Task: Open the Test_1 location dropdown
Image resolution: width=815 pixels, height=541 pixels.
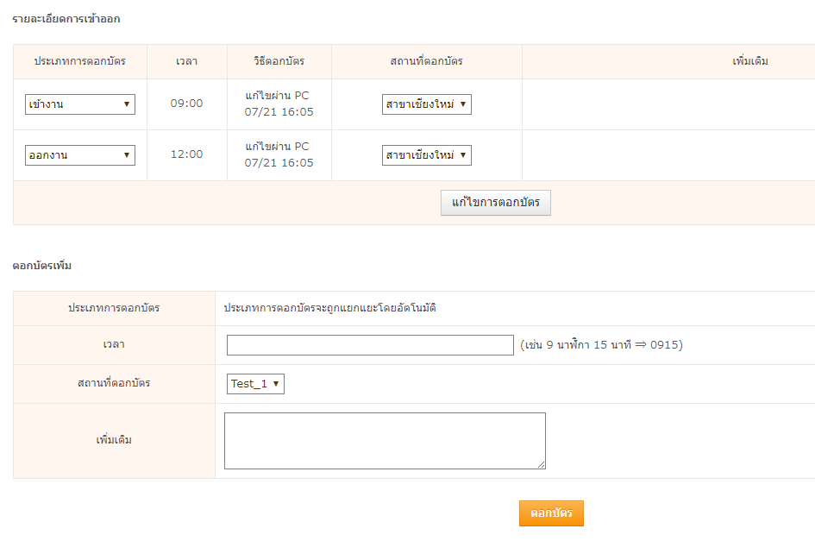Action: point(255,384)
